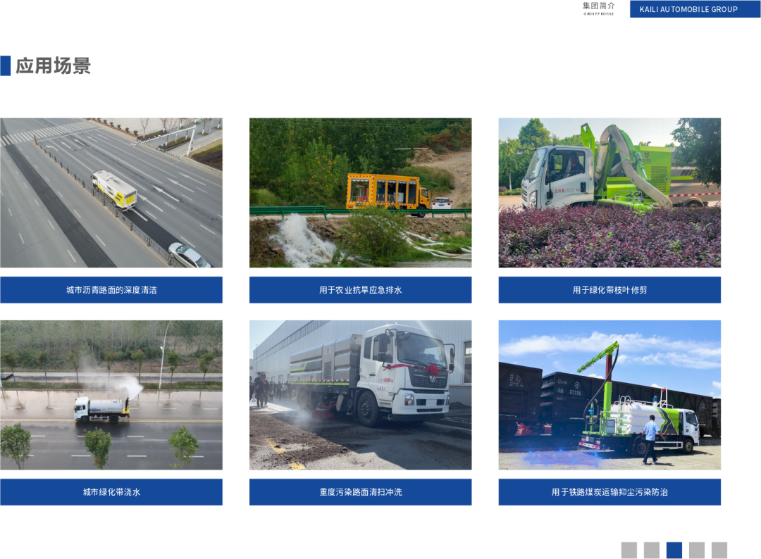Screen dimensions: 761x559
Task: Go to the second page indicator square
Action: pyautogui.click(x=652, y=550)
